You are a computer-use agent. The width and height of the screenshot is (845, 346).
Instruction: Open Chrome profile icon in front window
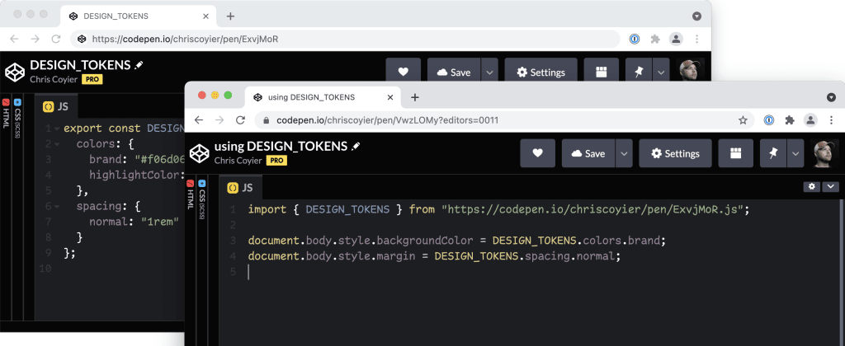(810, 120)
